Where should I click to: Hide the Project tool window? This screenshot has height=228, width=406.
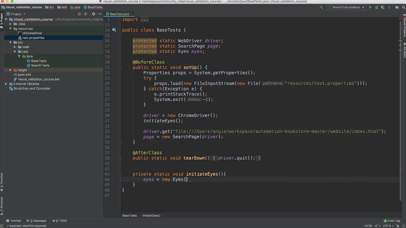(x=100, y=14)
